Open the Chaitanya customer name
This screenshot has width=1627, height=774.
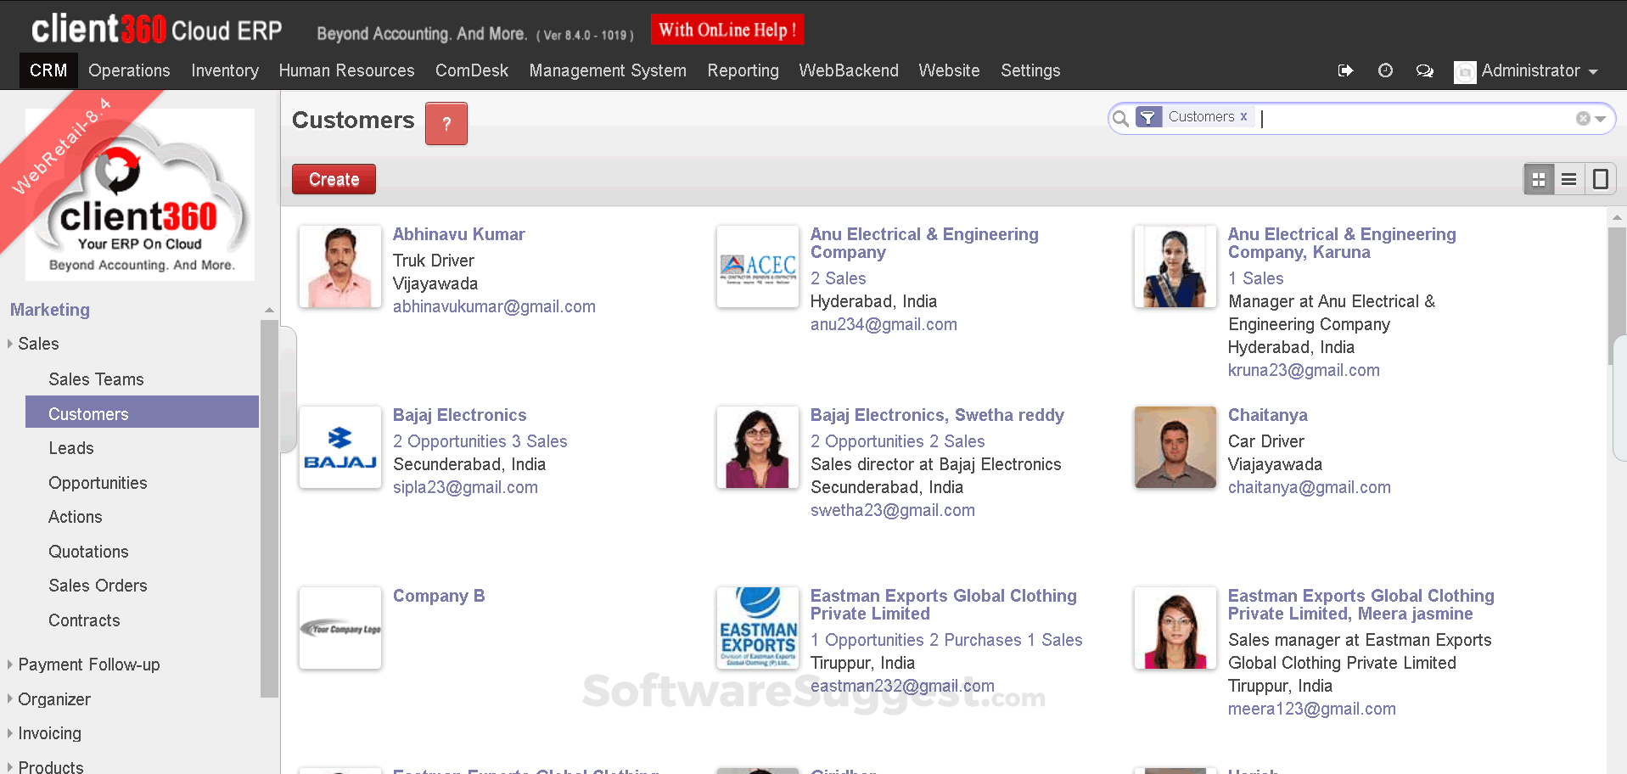[x=1267, y=415]
